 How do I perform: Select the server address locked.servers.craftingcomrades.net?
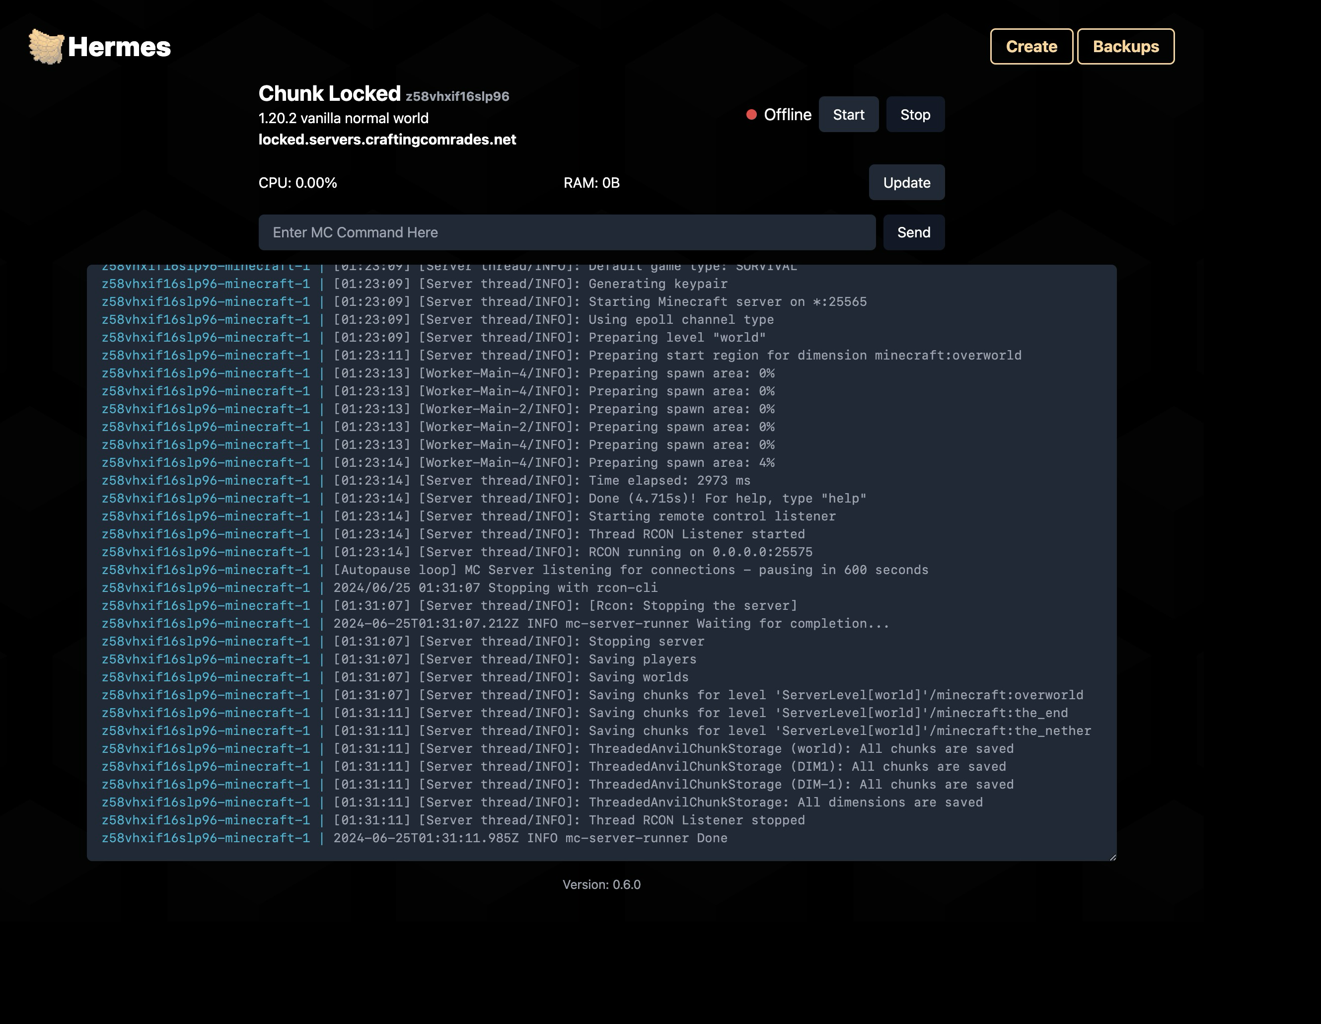click(x=387, y=139)
